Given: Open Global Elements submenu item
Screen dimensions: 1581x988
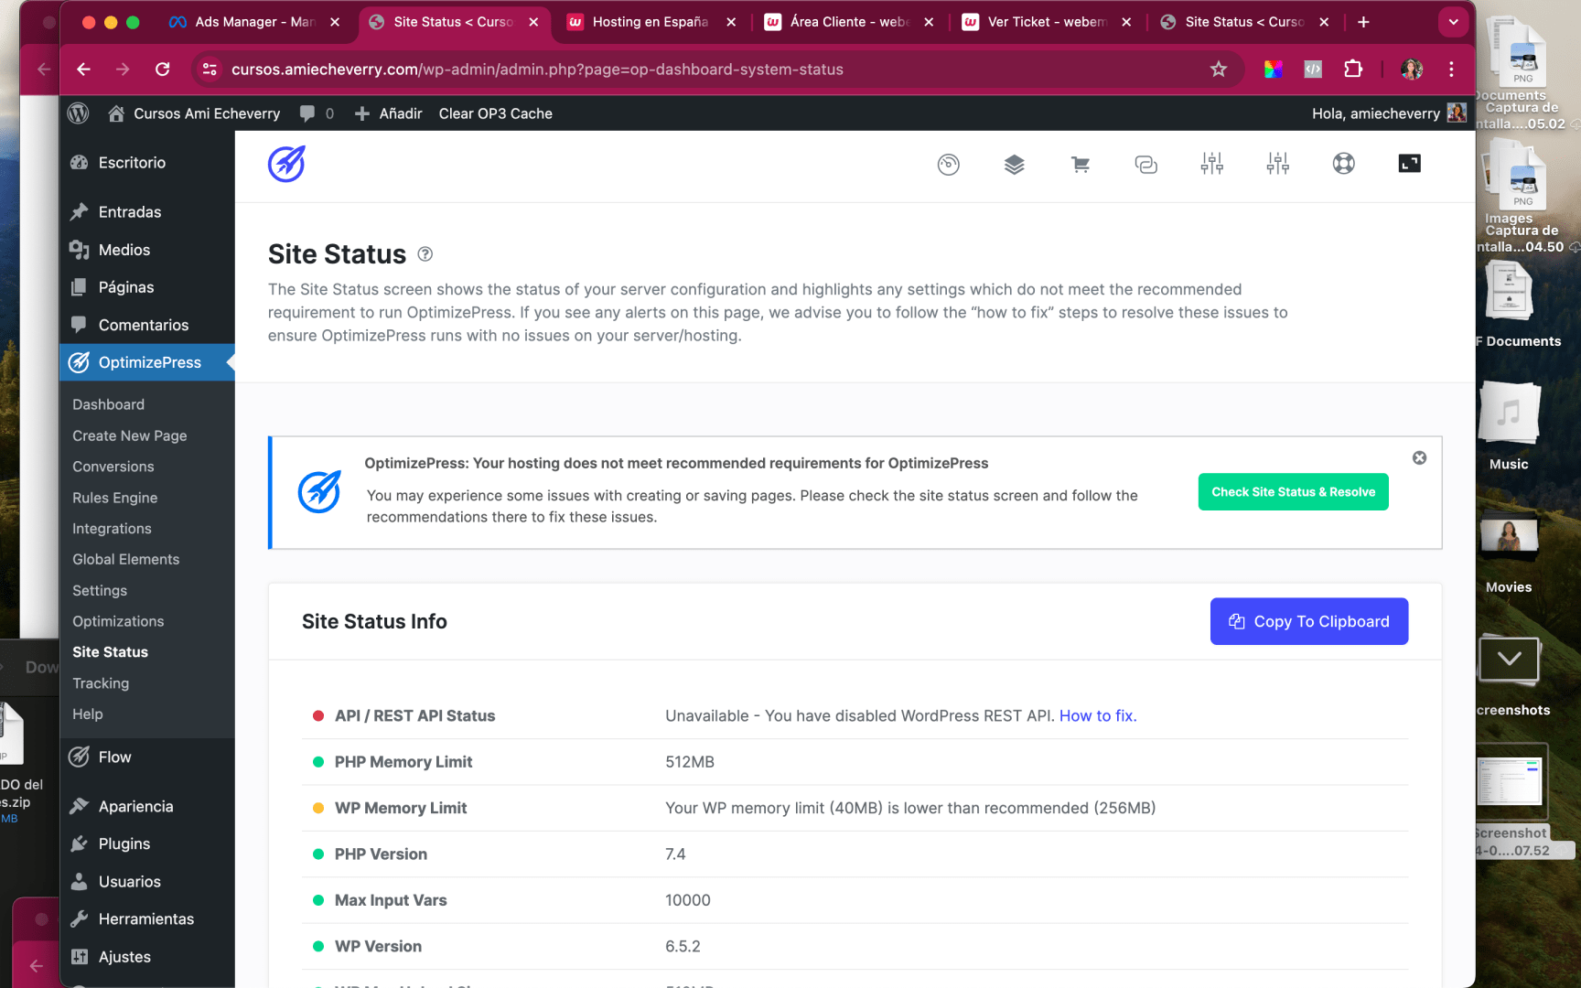Looking at the screenshot, I should pyautogui.click(x=125, y=559).
